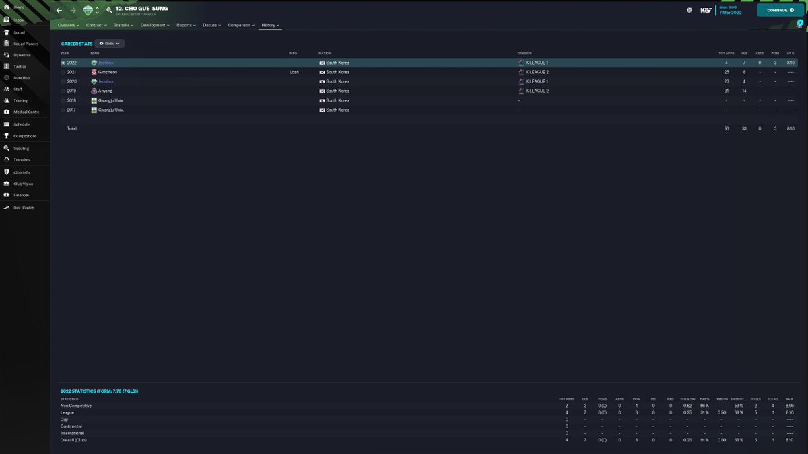Image resolution: width=808 pixels, height=454 pixels.
Task: Open the Dev. Centre icon
Action: (7, 208)
